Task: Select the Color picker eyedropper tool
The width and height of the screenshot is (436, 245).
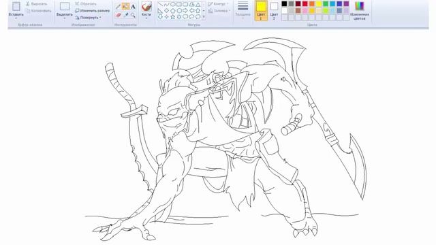Action: [125, 15]
